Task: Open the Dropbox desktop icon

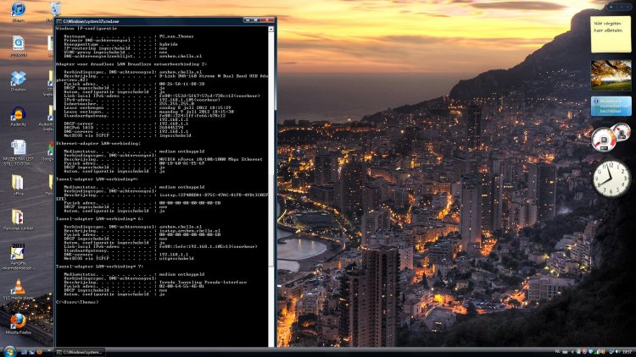Action: pos(18,80)
